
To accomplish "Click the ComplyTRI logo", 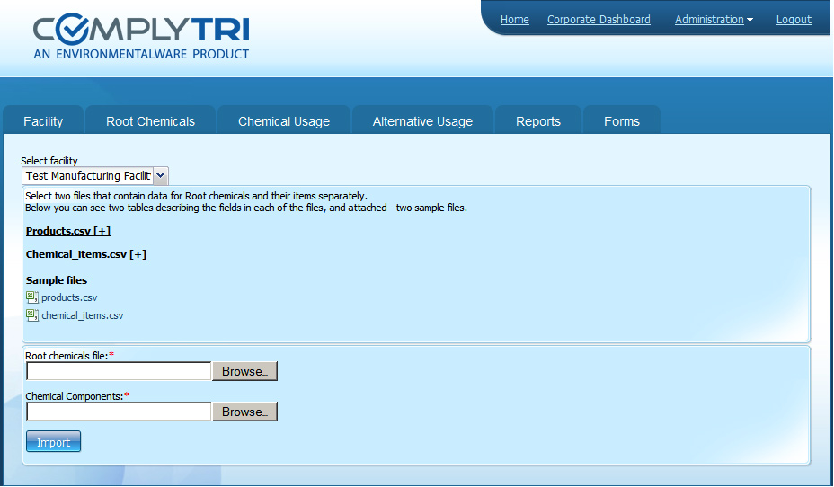I will [x=141, y=37].
